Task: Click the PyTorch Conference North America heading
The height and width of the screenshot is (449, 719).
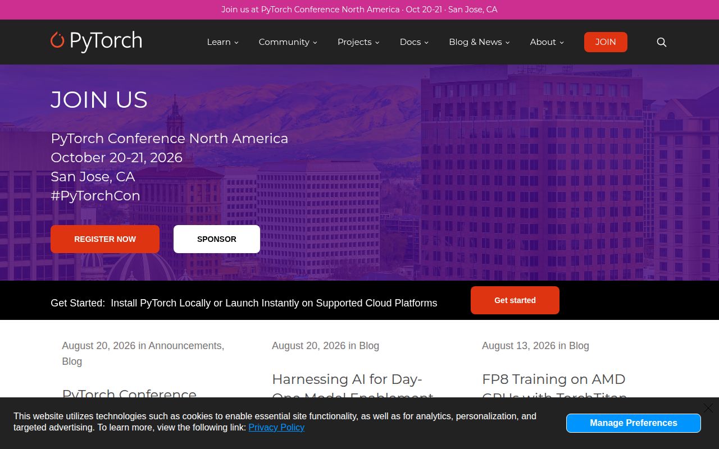Action: pyautogui.click(x=169, y=138)
